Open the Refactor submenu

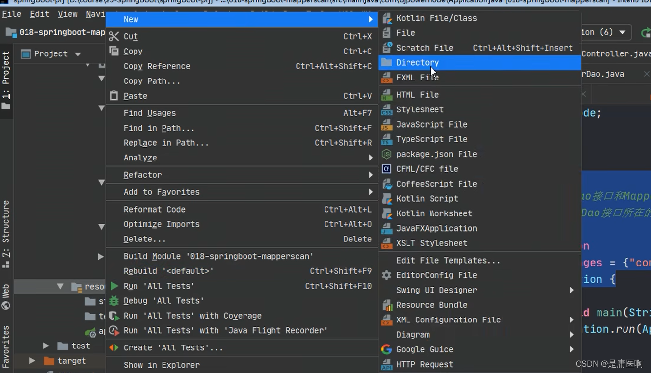[x=242, y=175]
